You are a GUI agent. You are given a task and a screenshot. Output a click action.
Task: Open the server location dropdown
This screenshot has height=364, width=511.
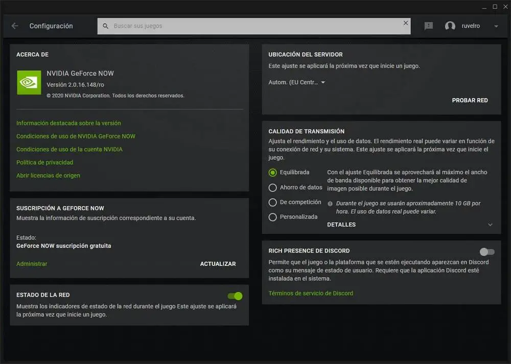(x=297, y=82)
